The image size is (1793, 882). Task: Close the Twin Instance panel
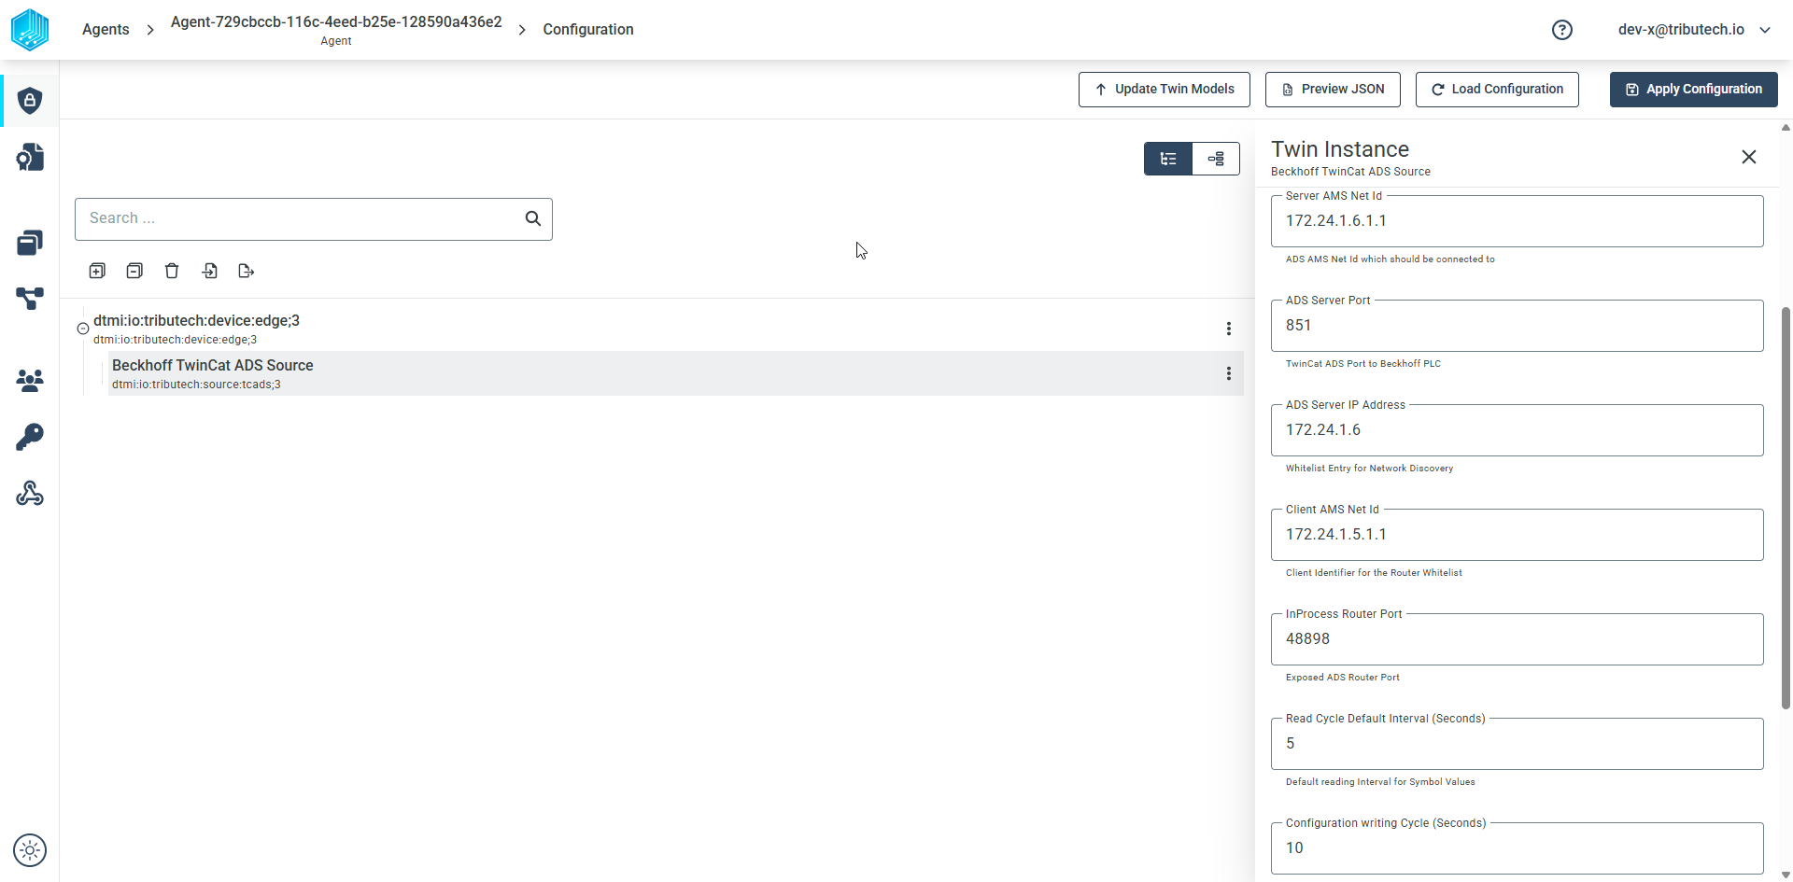point(1749,157)
